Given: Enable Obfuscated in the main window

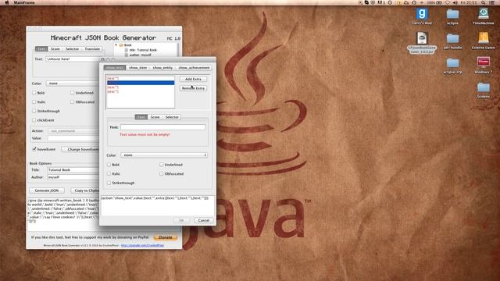Looking at the screenshot, I should pyautogui.click(x=73, y=102).
